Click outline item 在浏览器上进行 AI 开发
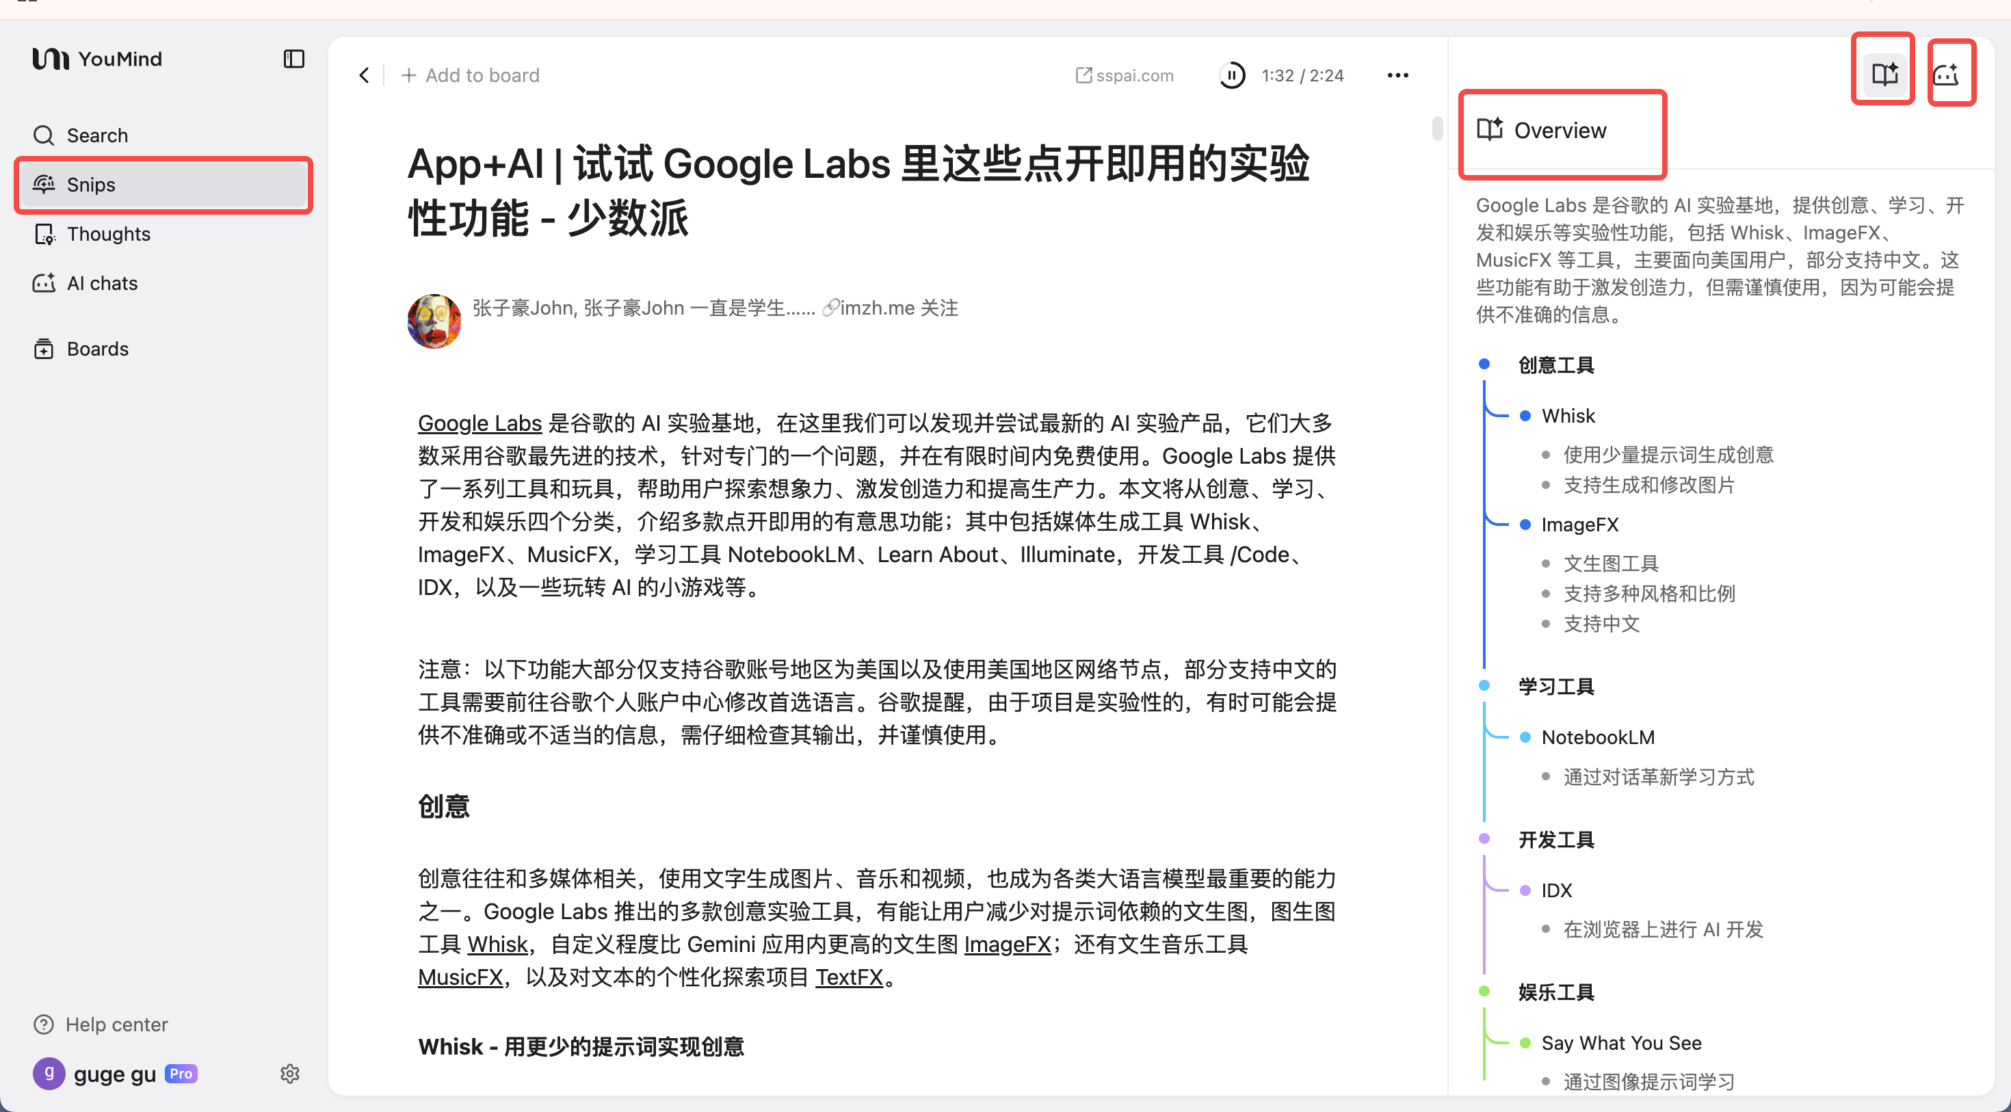 [x=1663, y=929]
